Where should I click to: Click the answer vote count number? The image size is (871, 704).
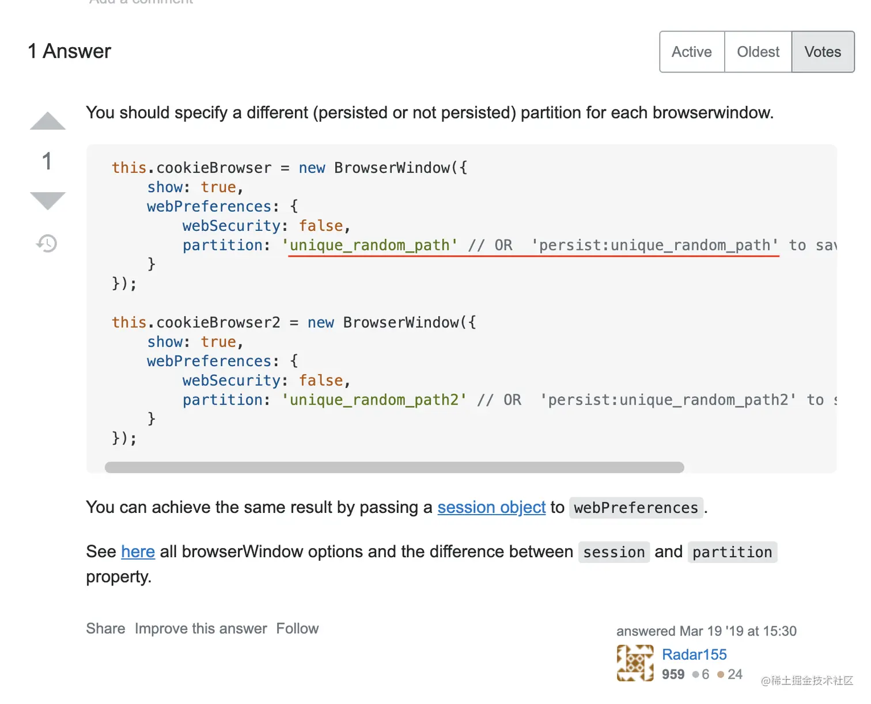(x=47, y=161)
